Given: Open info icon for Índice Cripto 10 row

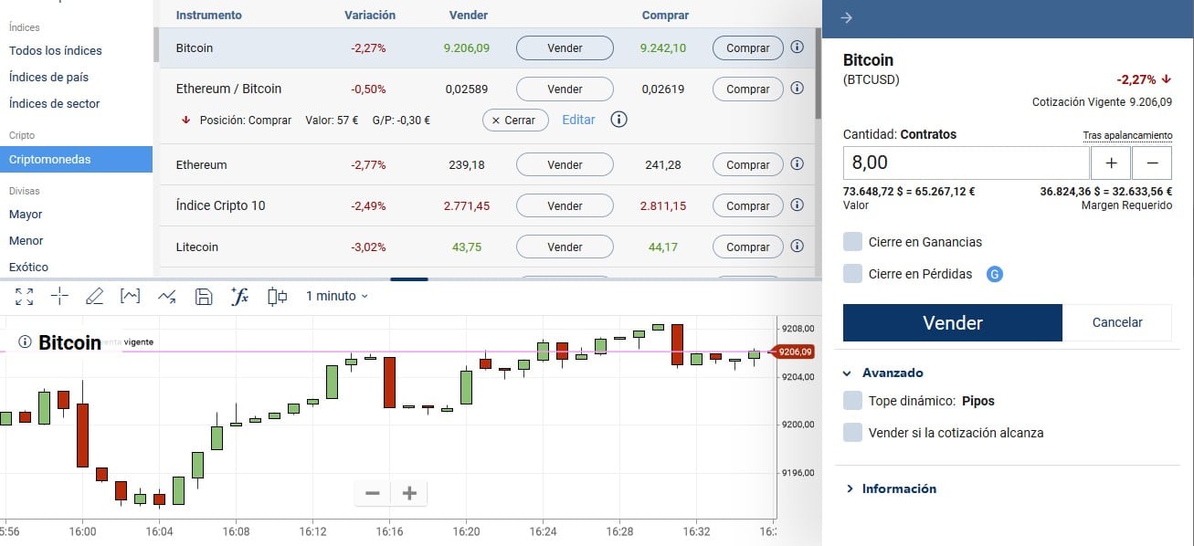Looking at the screenshot, I should [x=797, y=205].
